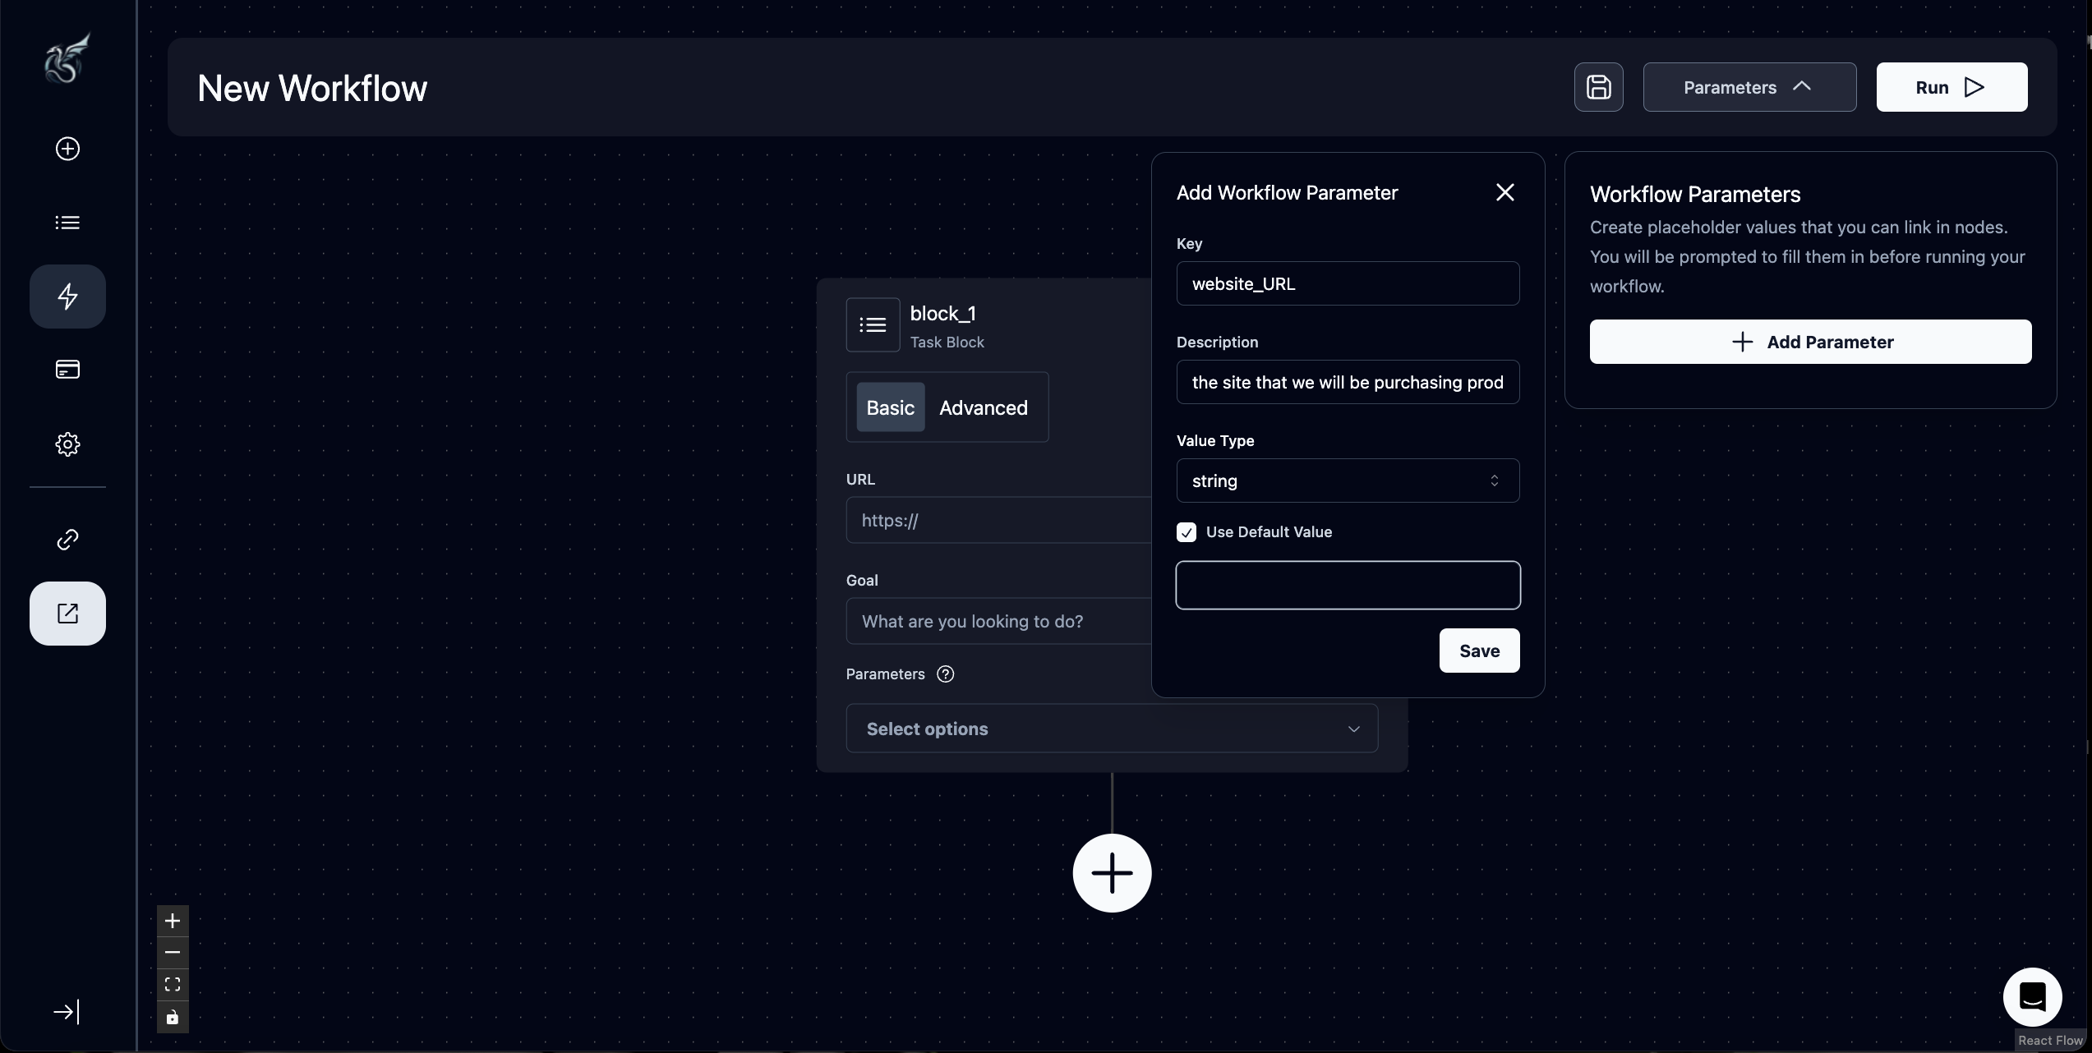Uncheck the Use Default Value checkbox
2092x1053 pixels.
[1187, 532]
